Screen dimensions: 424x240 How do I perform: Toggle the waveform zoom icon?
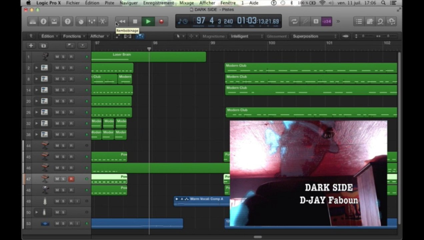[x=345, y=36]
